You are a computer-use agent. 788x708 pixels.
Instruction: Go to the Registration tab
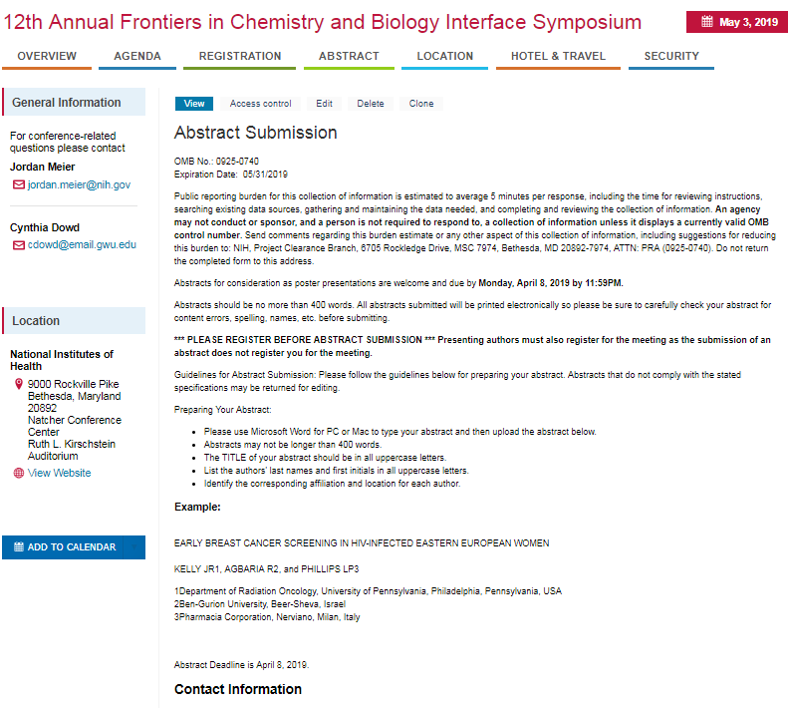(240, 56)
